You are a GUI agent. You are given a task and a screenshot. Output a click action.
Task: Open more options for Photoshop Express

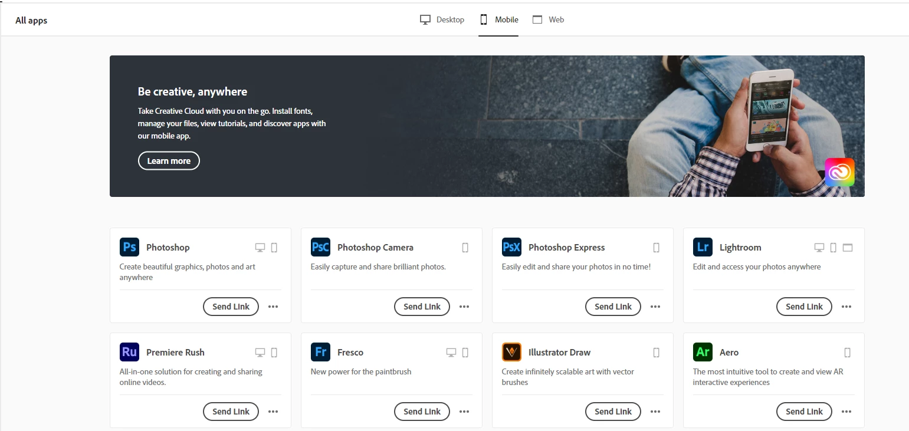coord(655,307)
